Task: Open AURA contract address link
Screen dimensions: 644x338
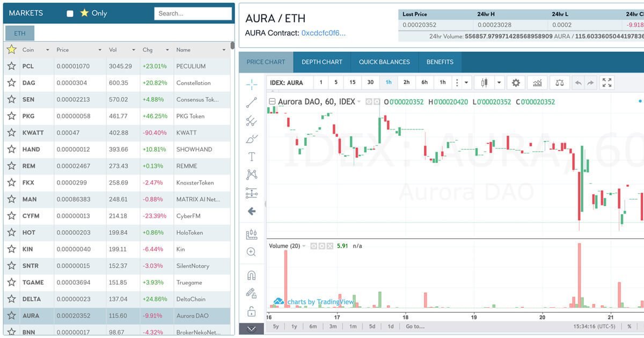Action: 324,33
